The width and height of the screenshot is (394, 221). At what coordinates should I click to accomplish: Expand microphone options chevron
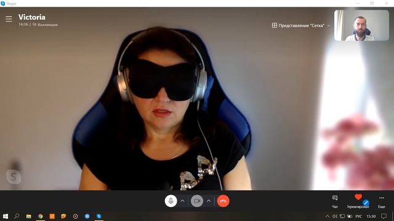182,201
